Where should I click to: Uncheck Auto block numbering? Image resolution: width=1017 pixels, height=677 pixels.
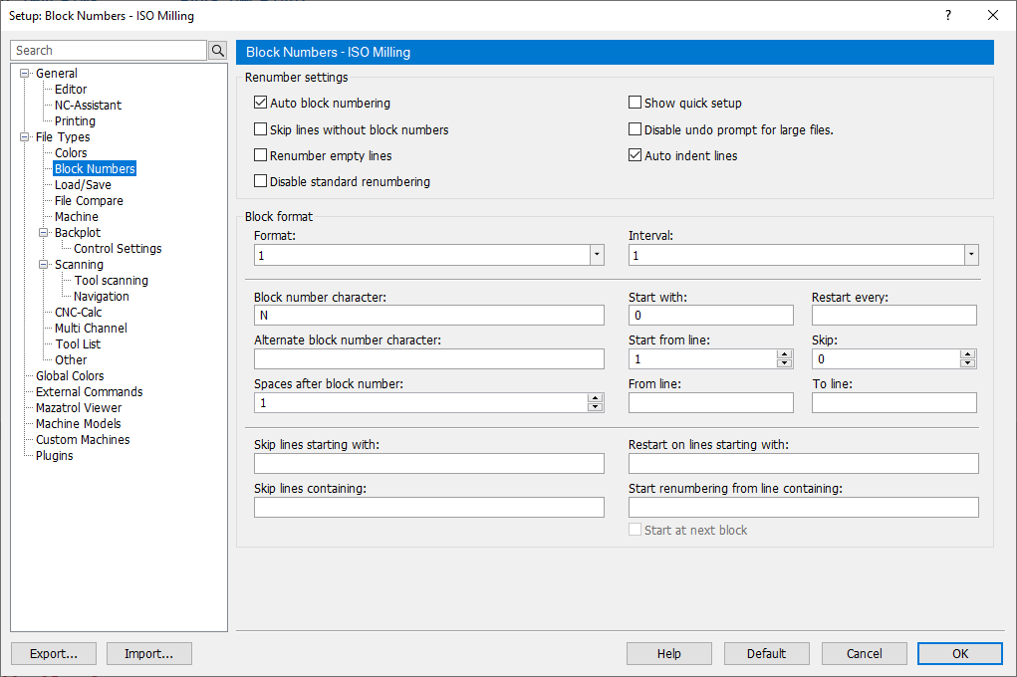260,103
